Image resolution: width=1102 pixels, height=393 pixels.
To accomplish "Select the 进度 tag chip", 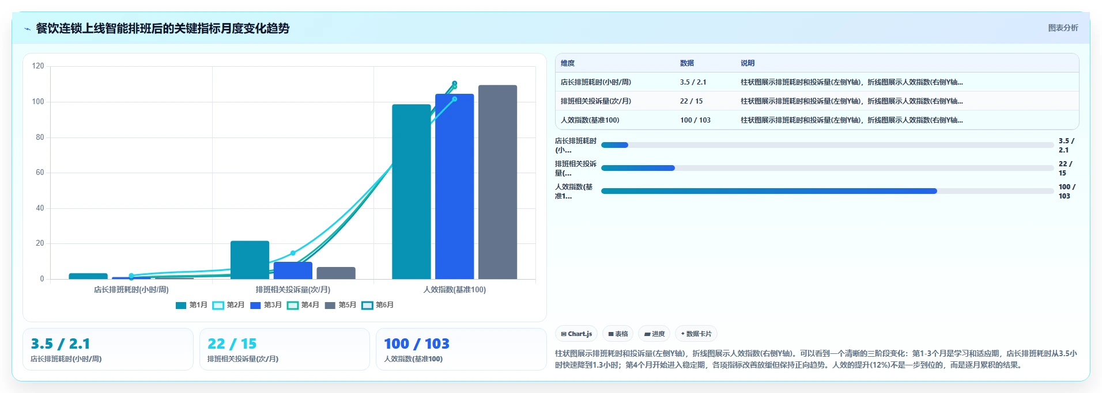I will (654, 334).
